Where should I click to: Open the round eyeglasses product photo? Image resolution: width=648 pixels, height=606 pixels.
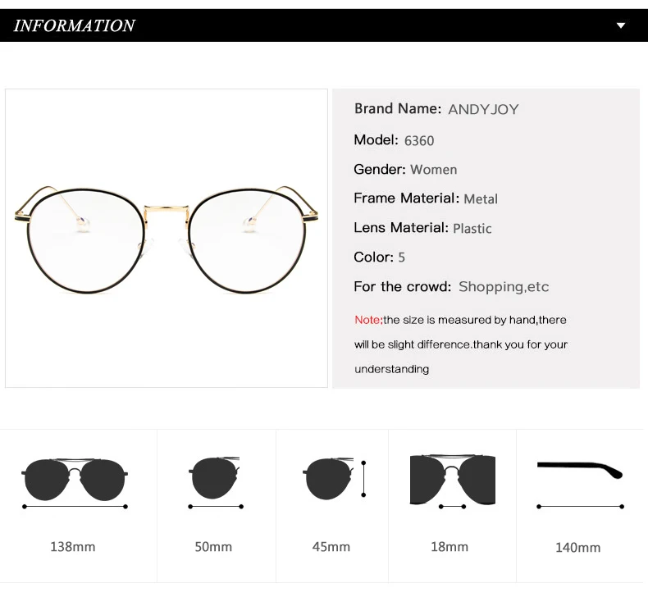(x=167, y=238)
